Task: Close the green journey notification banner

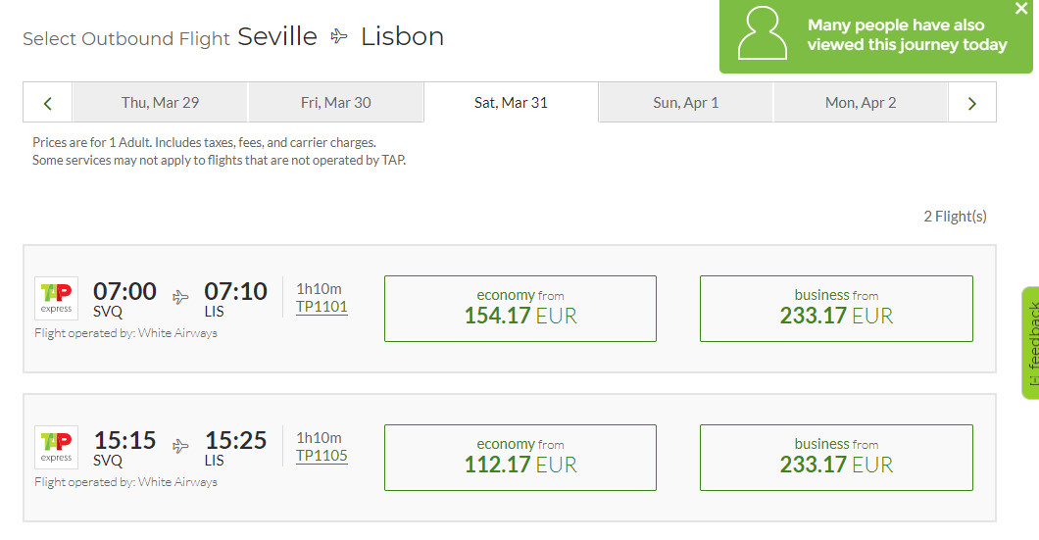Action: pos(1021,9)
